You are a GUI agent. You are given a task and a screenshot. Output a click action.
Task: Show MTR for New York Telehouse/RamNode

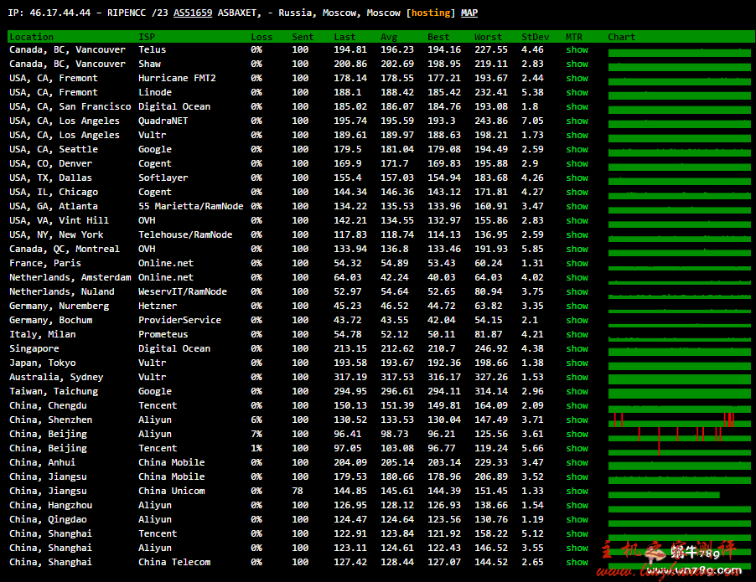(x=577, y=234)
